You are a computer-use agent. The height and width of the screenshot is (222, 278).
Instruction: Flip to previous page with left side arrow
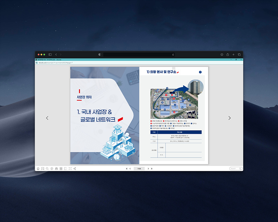[x=47, y=118]
